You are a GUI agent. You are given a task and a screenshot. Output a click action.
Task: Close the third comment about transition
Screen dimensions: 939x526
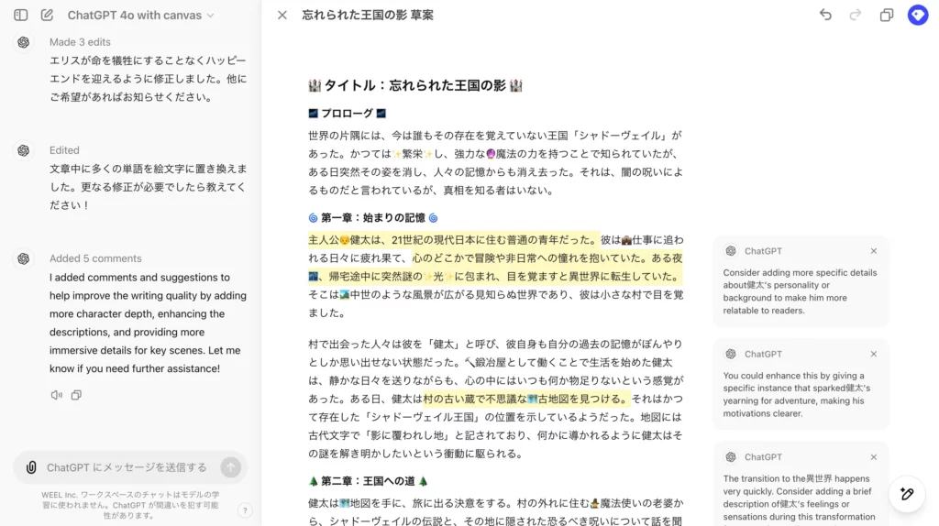[x=873, y=457]
